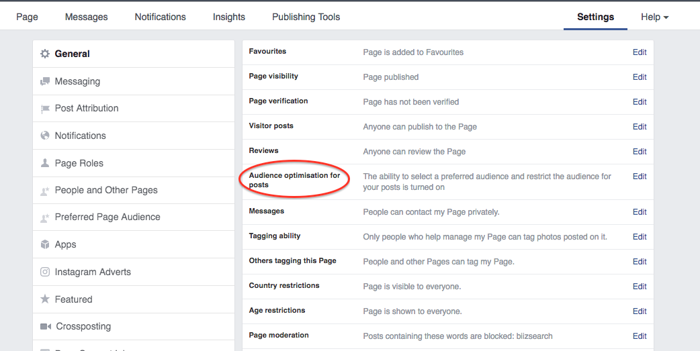
Task: Select General in the settings sidebar
Action: pyautogui.click(x=134, y=54)
